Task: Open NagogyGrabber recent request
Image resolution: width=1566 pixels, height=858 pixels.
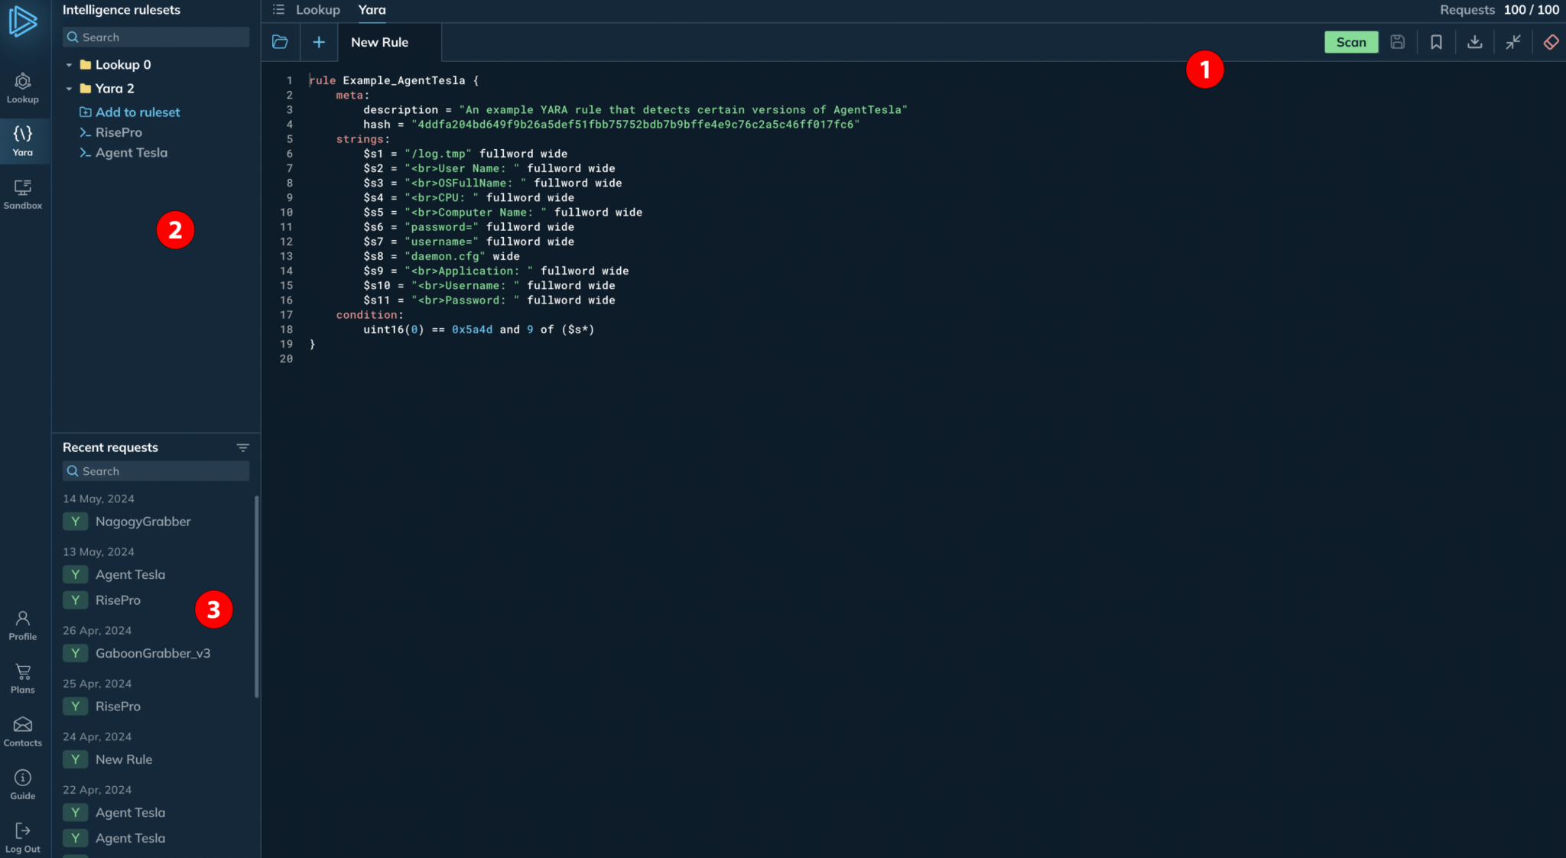Action: coord(143,522)
